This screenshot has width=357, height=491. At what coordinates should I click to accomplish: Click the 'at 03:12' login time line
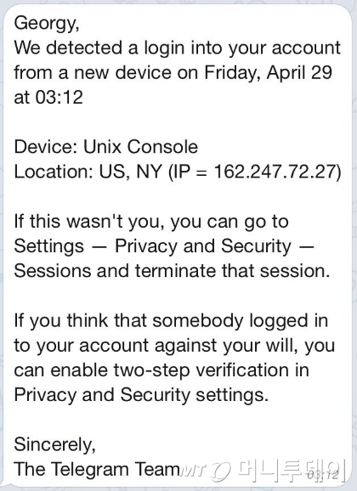48,98
